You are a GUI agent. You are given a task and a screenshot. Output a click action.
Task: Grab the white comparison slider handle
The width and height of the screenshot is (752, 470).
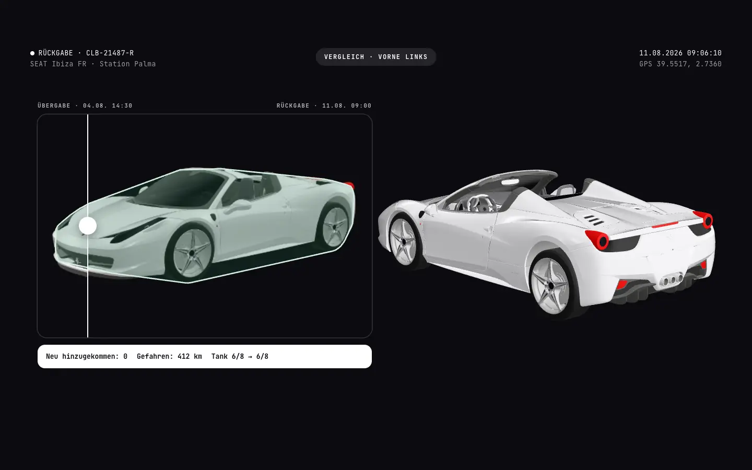click(x=88, y=226)
